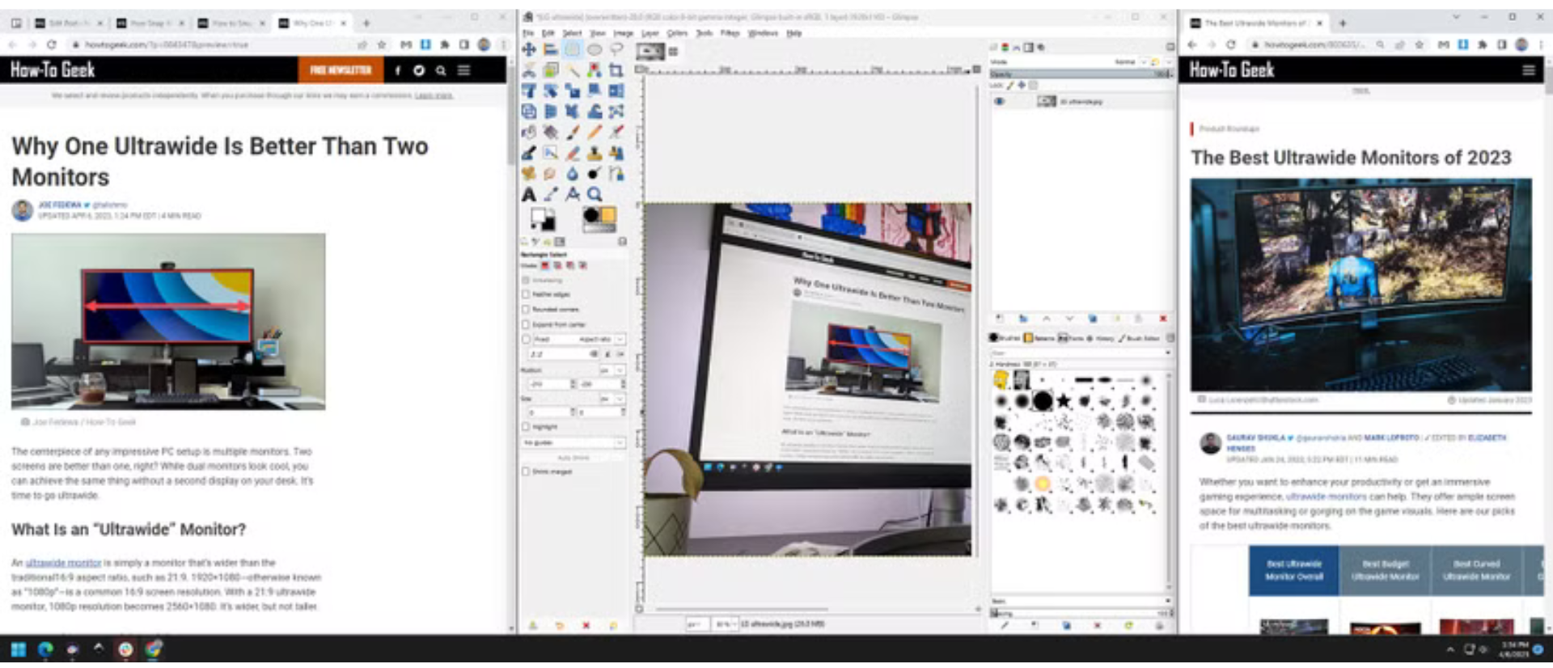Enable the Highlight checkbox
Viewport: 1553px width, 668px height.
coord(526,426)
